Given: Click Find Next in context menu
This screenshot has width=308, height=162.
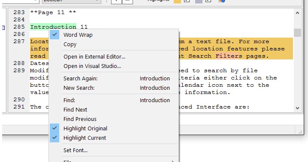Looking at the screenshot, I should pos(114,109).
